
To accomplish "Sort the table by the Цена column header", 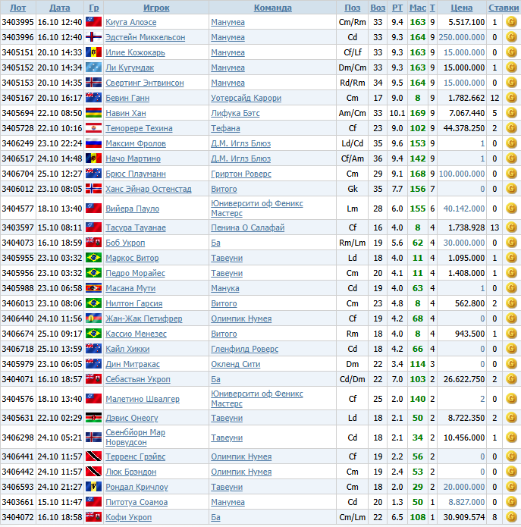I will pyautogui.click(x=461, y=8).
